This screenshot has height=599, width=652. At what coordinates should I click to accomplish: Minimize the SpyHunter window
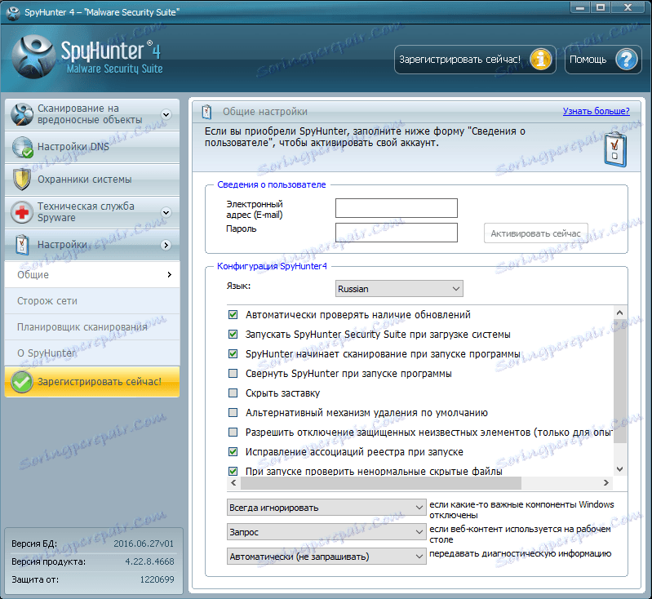point(580,7)
